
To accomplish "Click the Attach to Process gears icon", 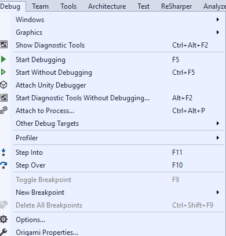I will [x=3, y=110].
